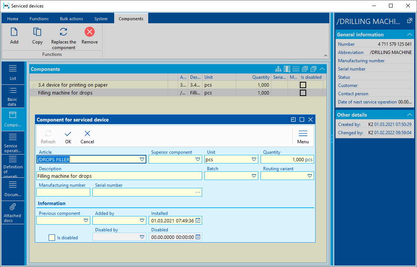The image size is (417, 267).
Task: Click the Copy component icon
Action: pyautogui.click(x=37, y=32)
